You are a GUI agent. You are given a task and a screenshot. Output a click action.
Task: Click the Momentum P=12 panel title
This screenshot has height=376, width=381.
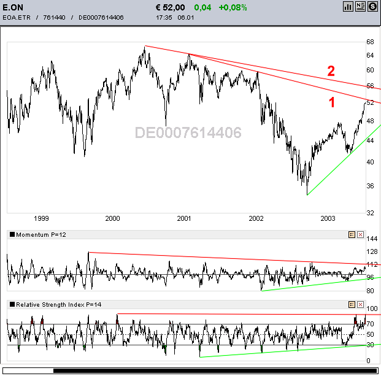[x=41, y=235]
